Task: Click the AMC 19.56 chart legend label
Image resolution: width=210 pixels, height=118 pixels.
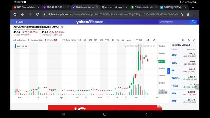Action: pos(21,46)
